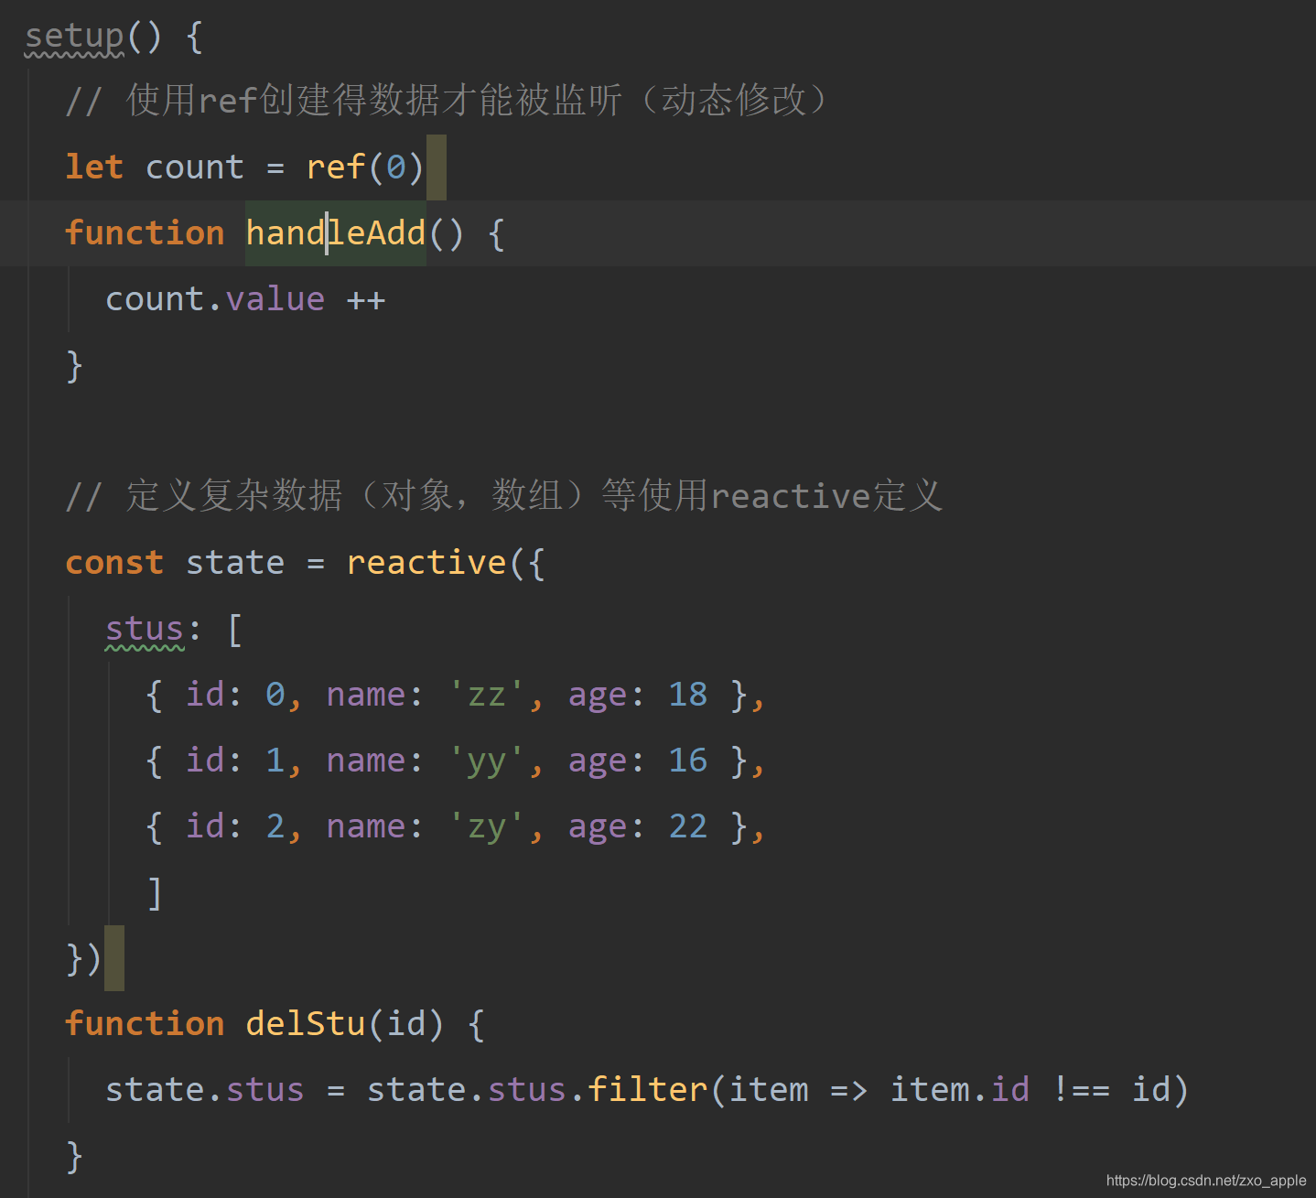Click the arrow => in filter callback
This screenshot has height=1198, width=1316.
[x=848, y=1091]
